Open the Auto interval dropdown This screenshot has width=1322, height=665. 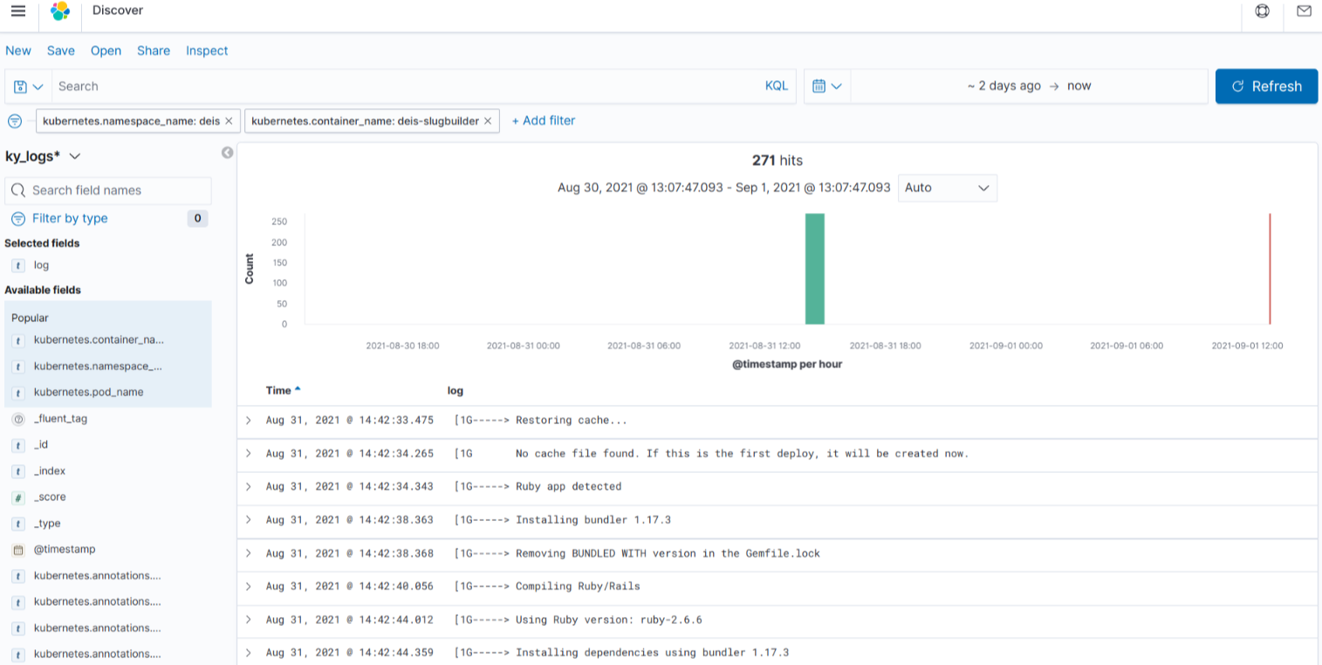(x=947, y=188)
